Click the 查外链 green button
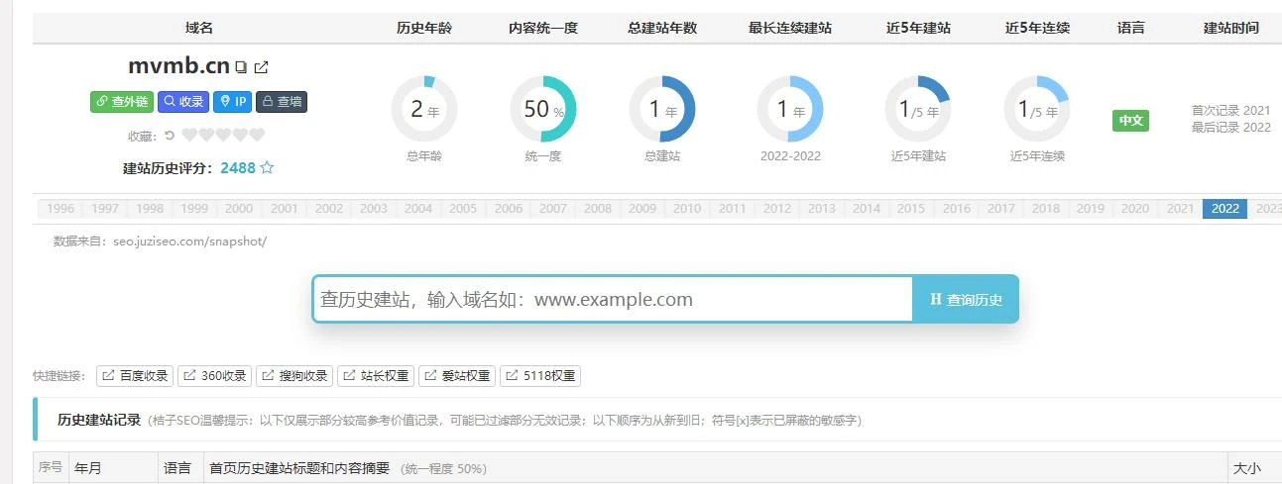 point(122,102)
